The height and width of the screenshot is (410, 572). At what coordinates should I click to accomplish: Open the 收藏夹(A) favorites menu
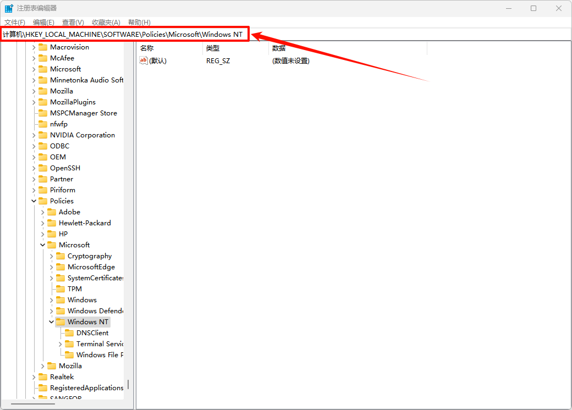(x=106, y=22)
